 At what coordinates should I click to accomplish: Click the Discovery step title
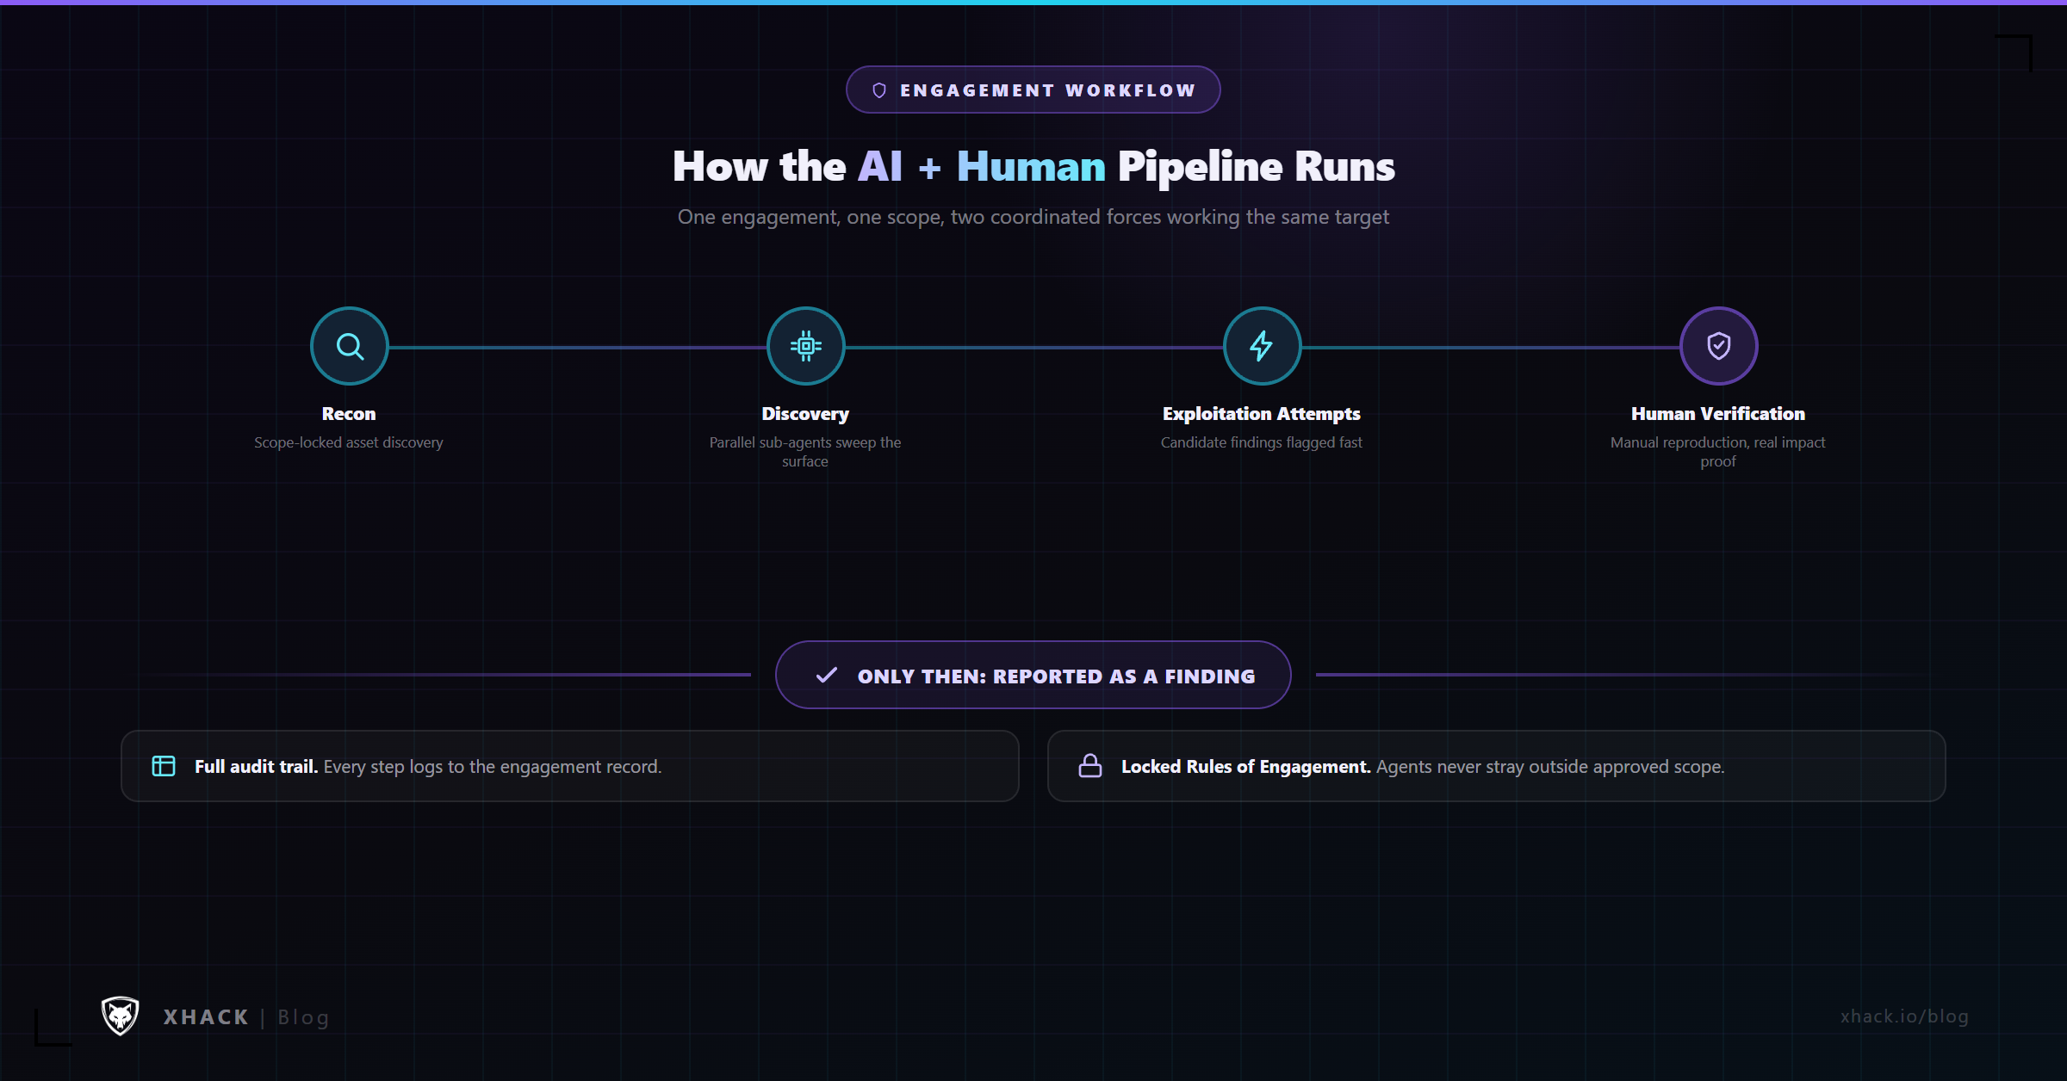(805, 414)
